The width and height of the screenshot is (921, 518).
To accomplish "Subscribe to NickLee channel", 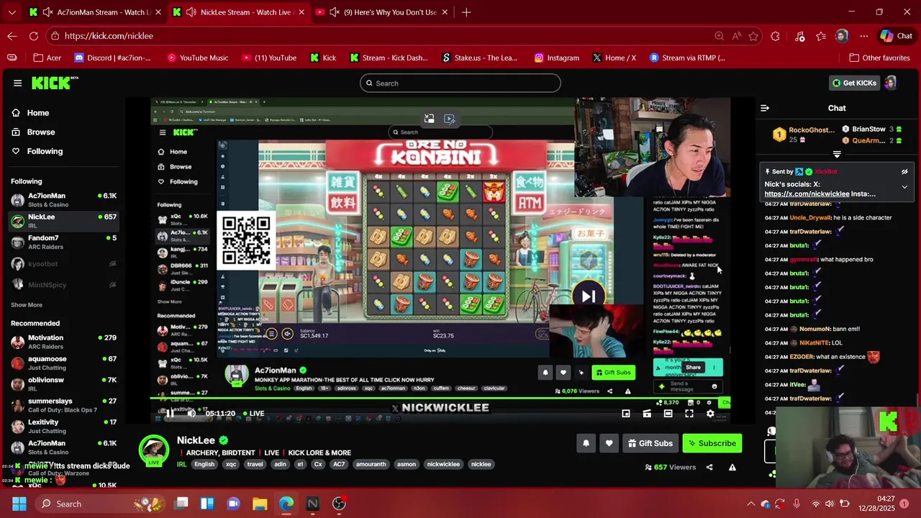I will coord(712,443).
